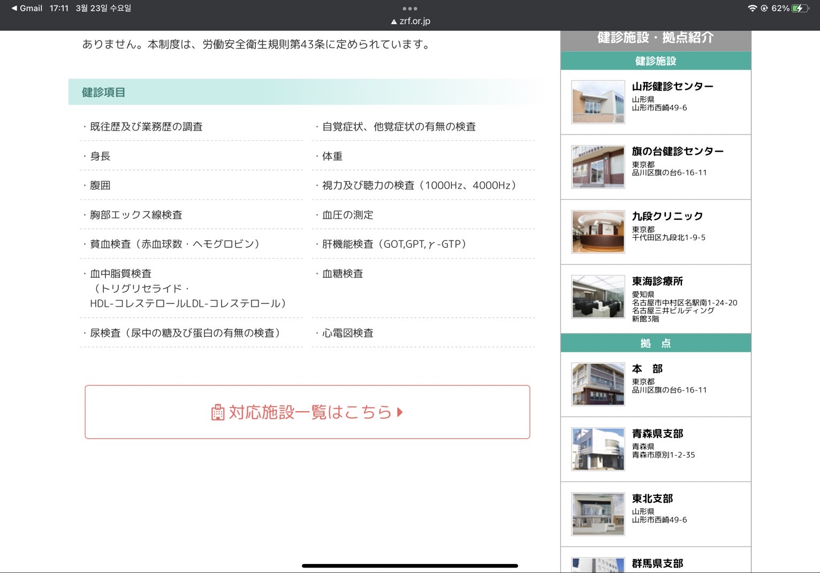Click 東北支部 building thumbnail
Viewport: 820px width, 573px height.
tap(598, 514)
